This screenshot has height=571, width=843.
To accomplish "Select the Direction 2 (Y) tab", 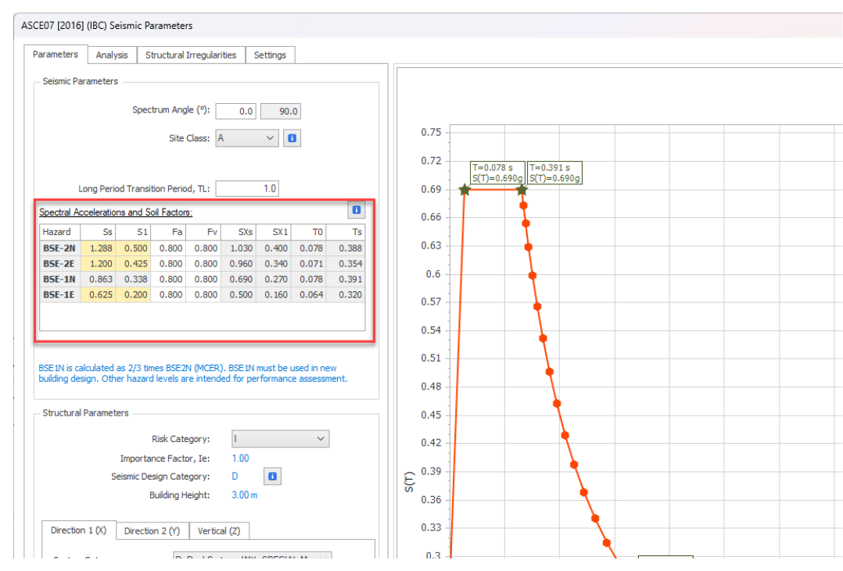I will point(152,530).
